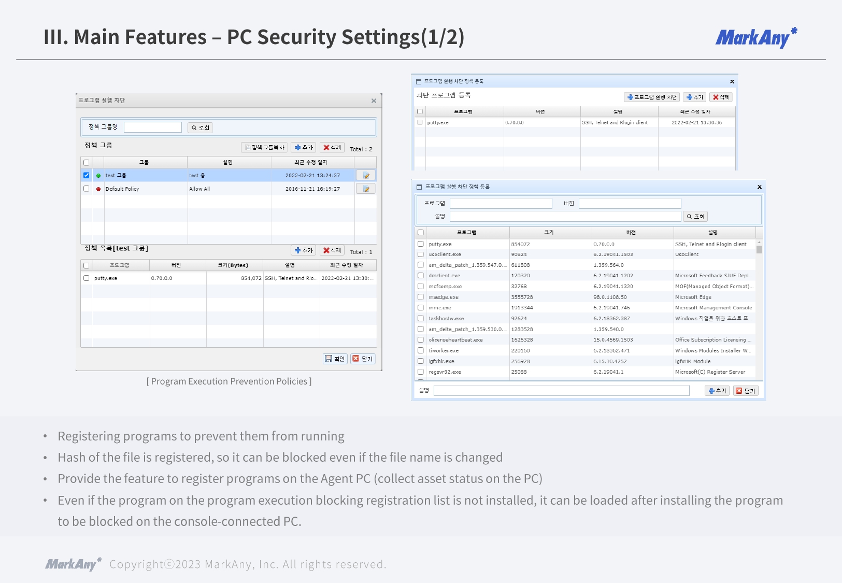
Task: Click 추가 button at bottom of program list dialog
Action: 718,391
